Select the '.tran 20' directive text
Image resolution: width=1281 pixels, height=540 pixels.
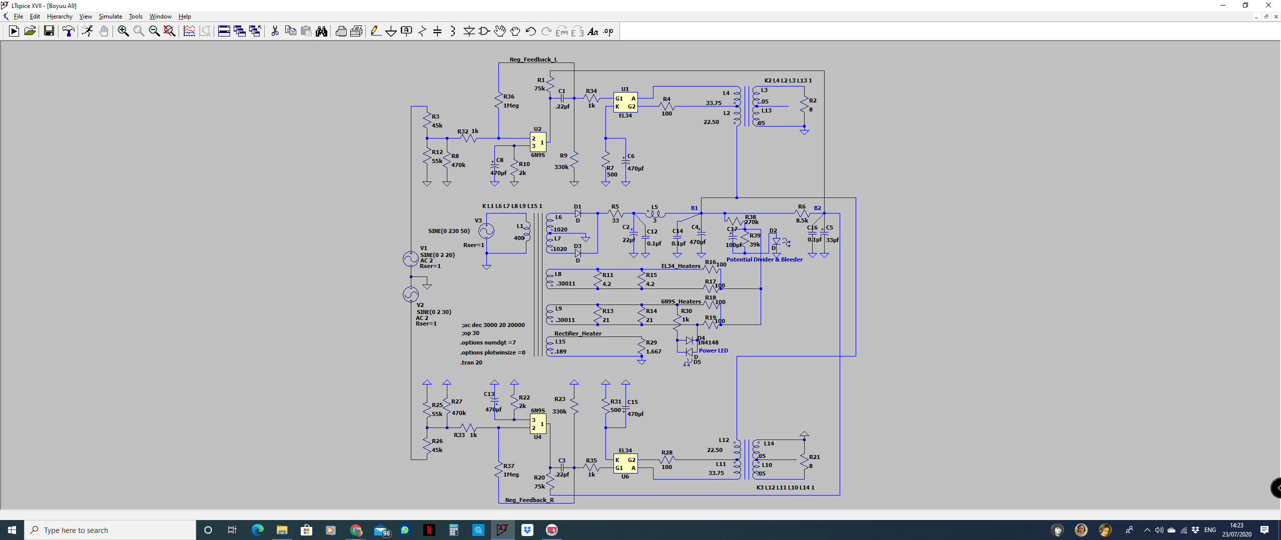(x=471, y=362)
